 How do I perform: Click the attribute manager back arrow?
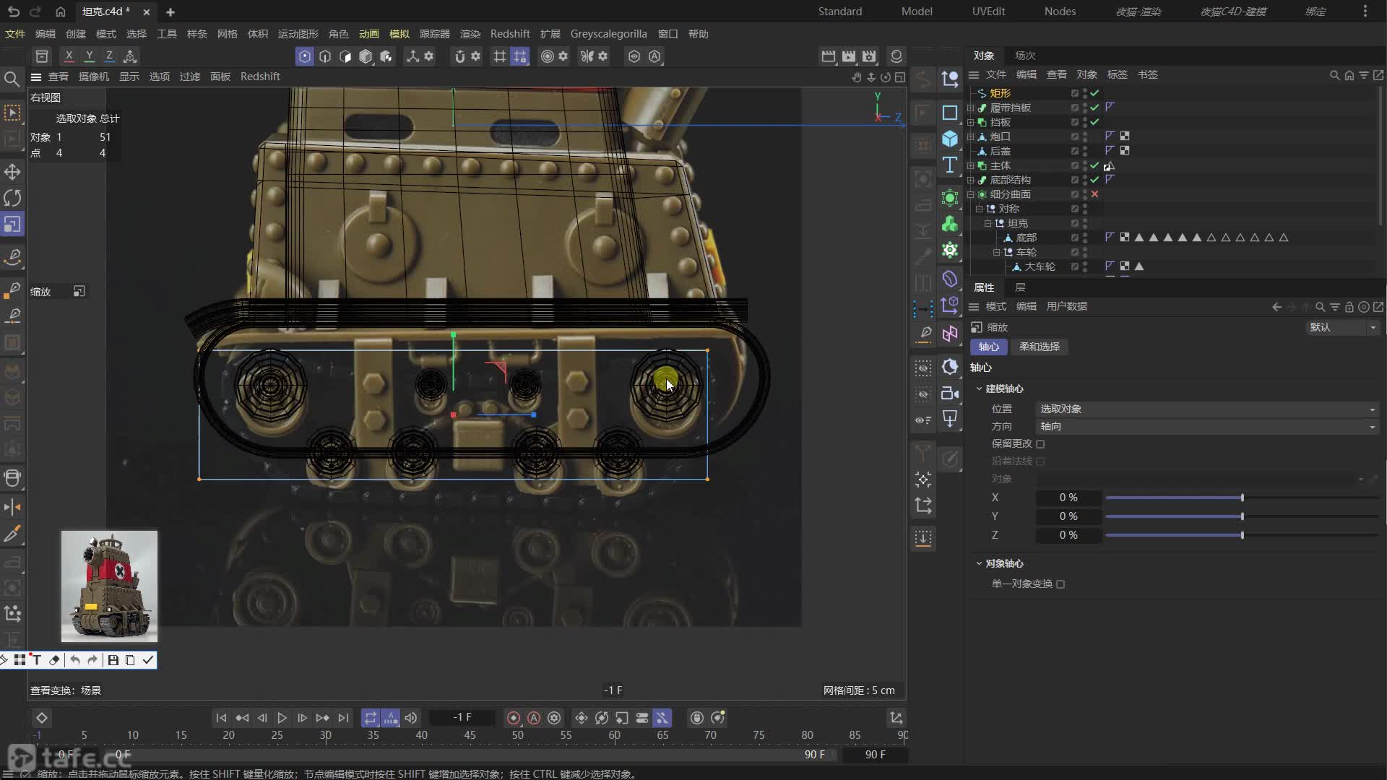click(1276, 307)
